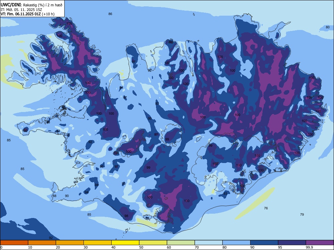This screenshot has width=334, height=250.
Task: Click the '10' legend label
Action: pos(30,247)
